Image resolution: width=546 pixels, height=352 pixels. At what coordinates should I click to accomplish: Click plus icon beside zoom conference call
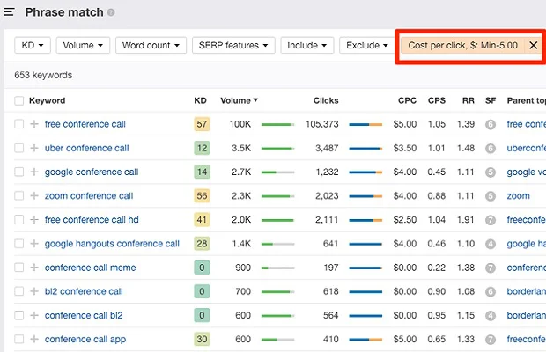pos(34,196)
